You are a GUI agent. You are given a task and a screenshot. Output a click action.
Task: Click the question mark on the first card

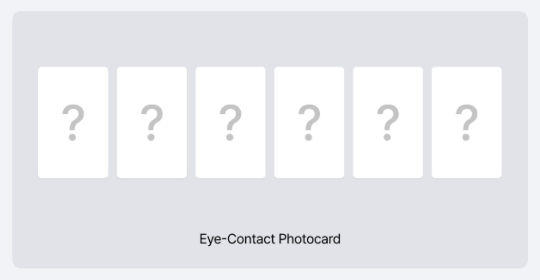73,123
